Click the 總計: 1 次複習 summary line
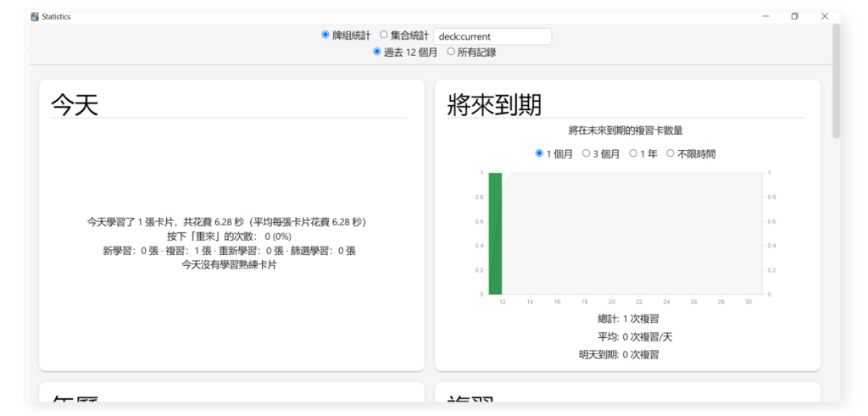The width and height of the screenshot is (868, 416). pyautogui.click(x=627, y=319)
